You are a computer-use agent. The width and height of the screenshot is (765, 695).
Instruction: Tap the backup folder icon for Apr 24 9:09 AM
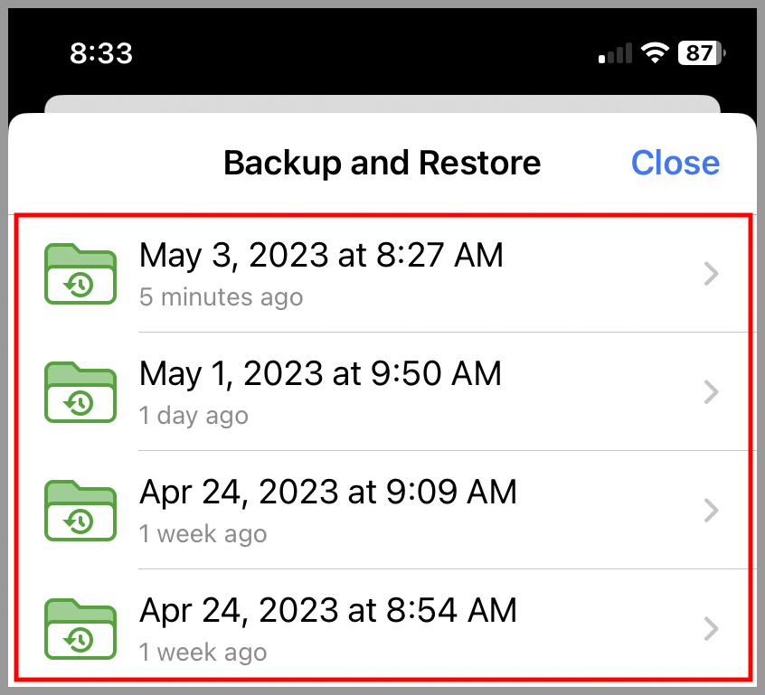(x=80, y=511)
